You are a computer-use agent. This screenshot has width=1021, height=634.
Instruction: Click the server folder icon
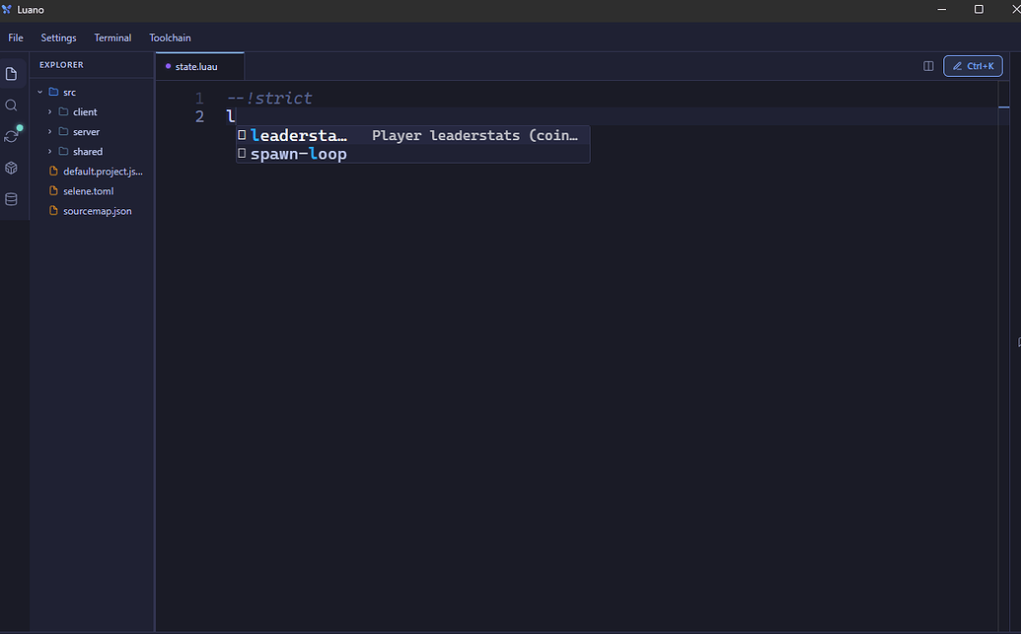[x=64, y=131]
